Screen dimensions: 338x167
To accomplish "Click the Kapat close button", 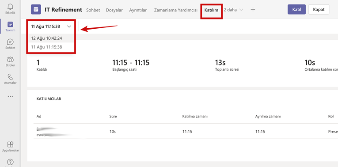I will pos(319,9).
